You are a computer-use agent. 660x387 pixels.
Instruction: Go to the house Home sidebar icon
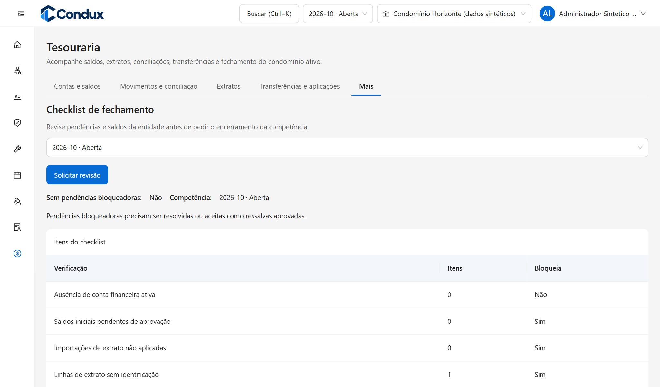17,45
